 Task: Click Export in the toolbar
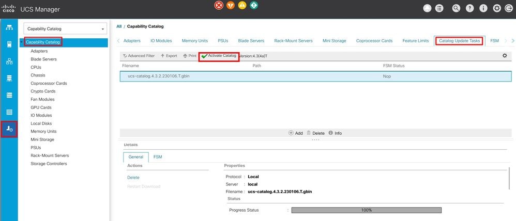tap(169, 56)
